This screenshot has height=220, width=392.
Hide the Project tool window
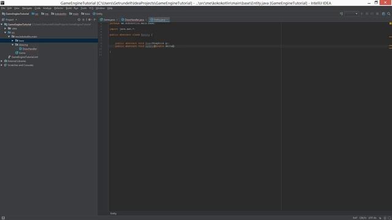95,20
